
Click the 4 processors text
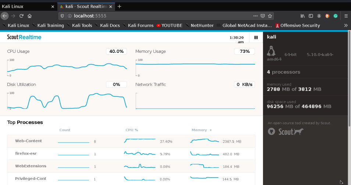coord(283,72)
